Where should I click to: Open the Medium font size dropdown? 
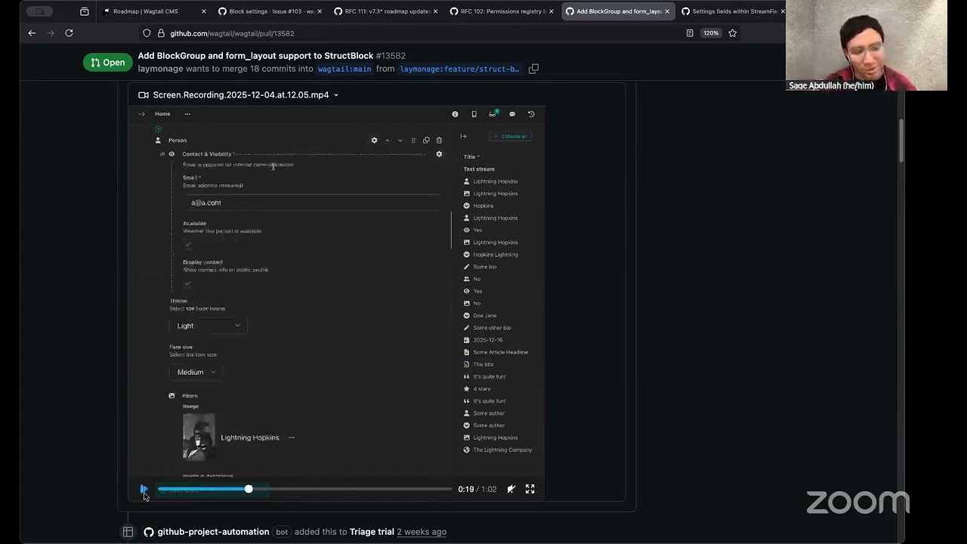point(196,372)
